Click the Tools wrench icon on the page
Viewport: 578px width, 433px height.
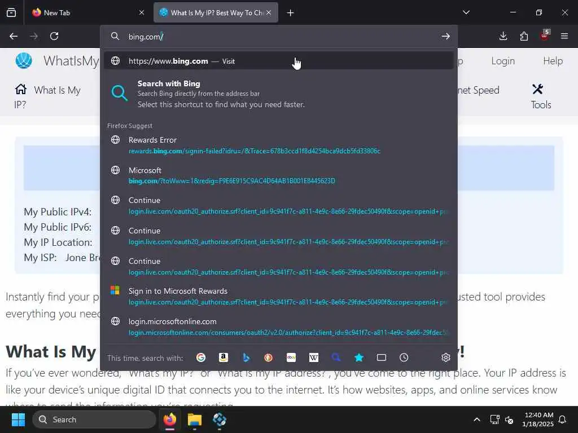tap(538, 89)
